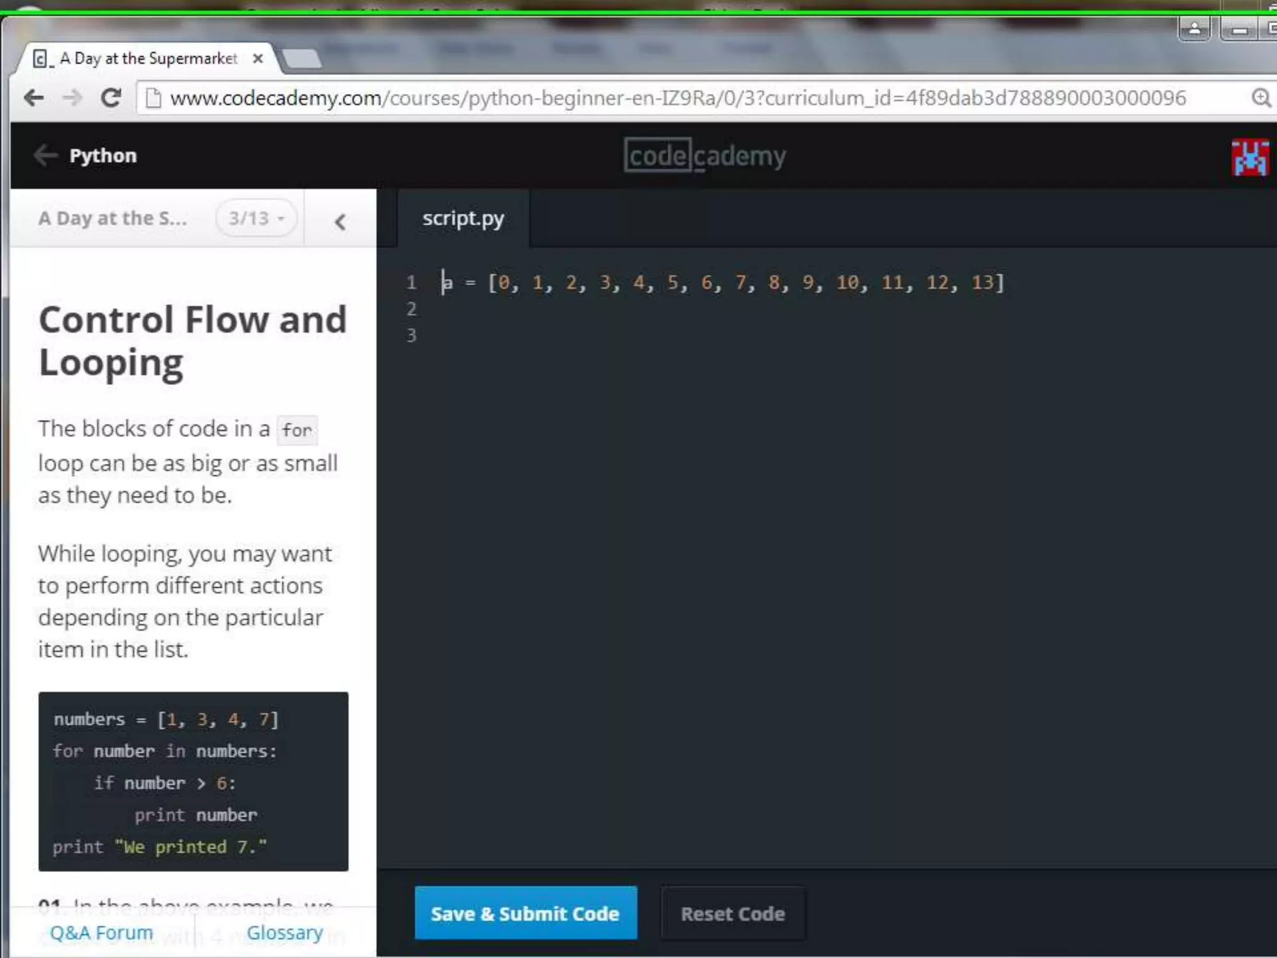
Task: Go back via Python arrow icon
Action: tap(45, 155)
